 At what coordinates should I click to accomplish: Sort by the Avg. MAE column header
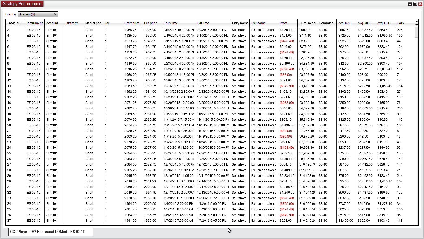(346, 23)
